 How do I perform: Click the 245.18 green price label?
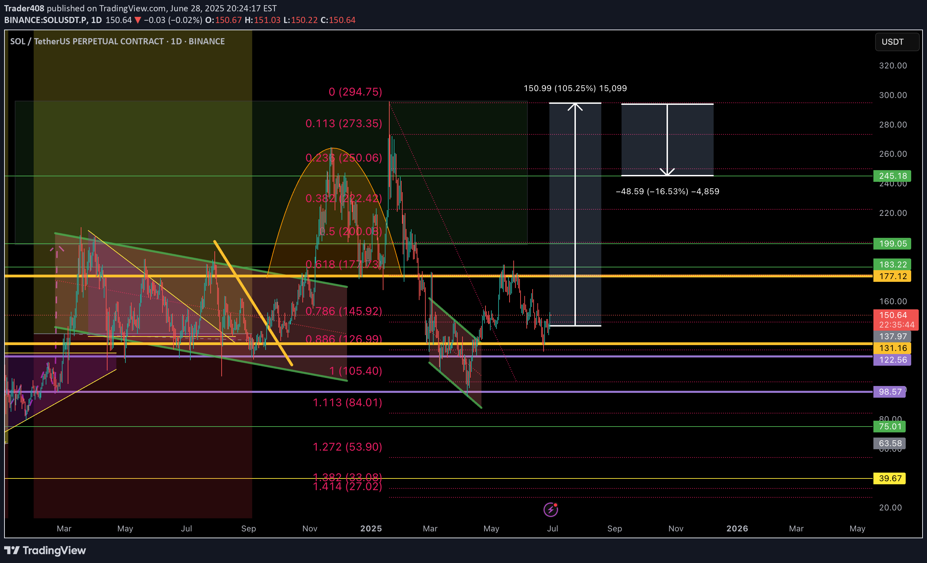click(x=892, y=176)
